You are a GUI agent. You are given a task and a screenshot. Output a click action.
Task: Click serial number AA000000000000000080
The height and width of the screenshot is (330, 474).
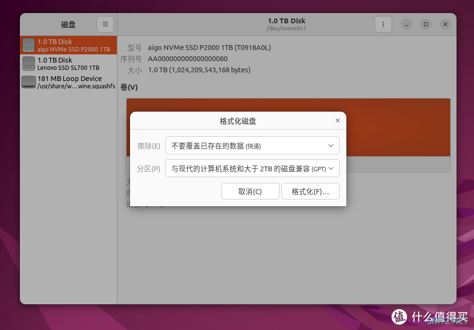188,59
